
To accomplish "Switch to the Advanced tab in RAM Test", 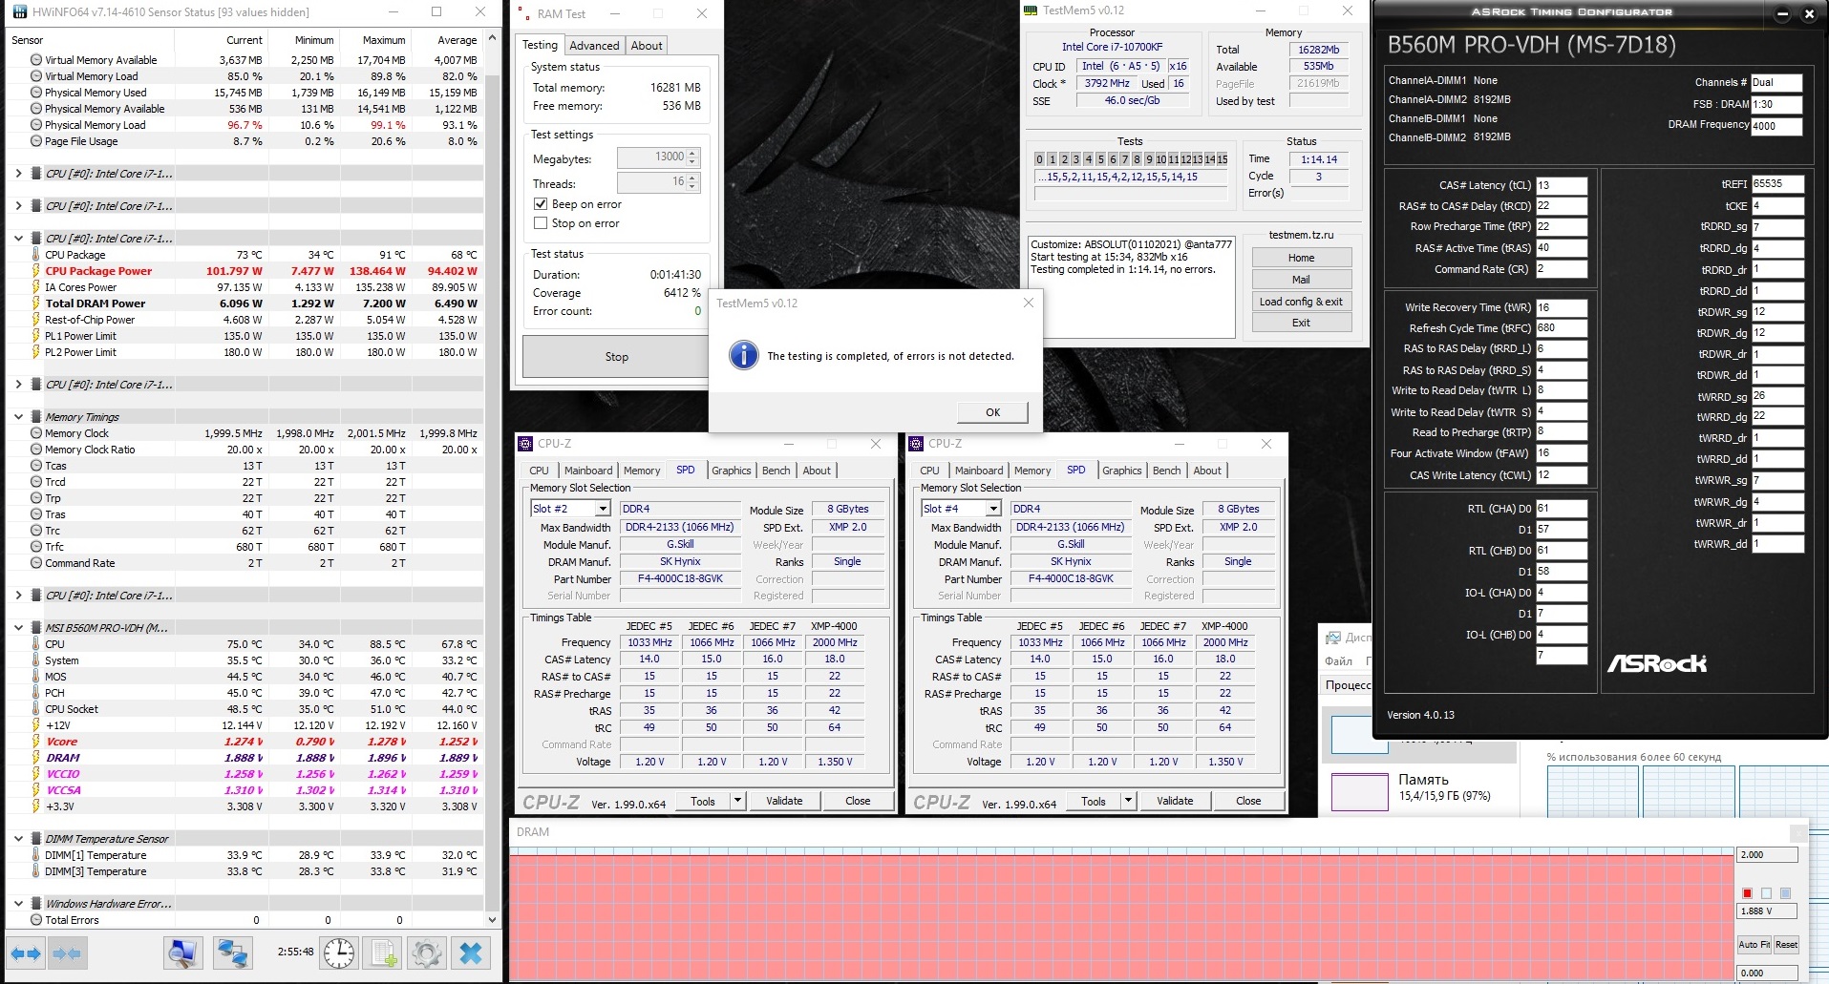I will coord(594,46).
